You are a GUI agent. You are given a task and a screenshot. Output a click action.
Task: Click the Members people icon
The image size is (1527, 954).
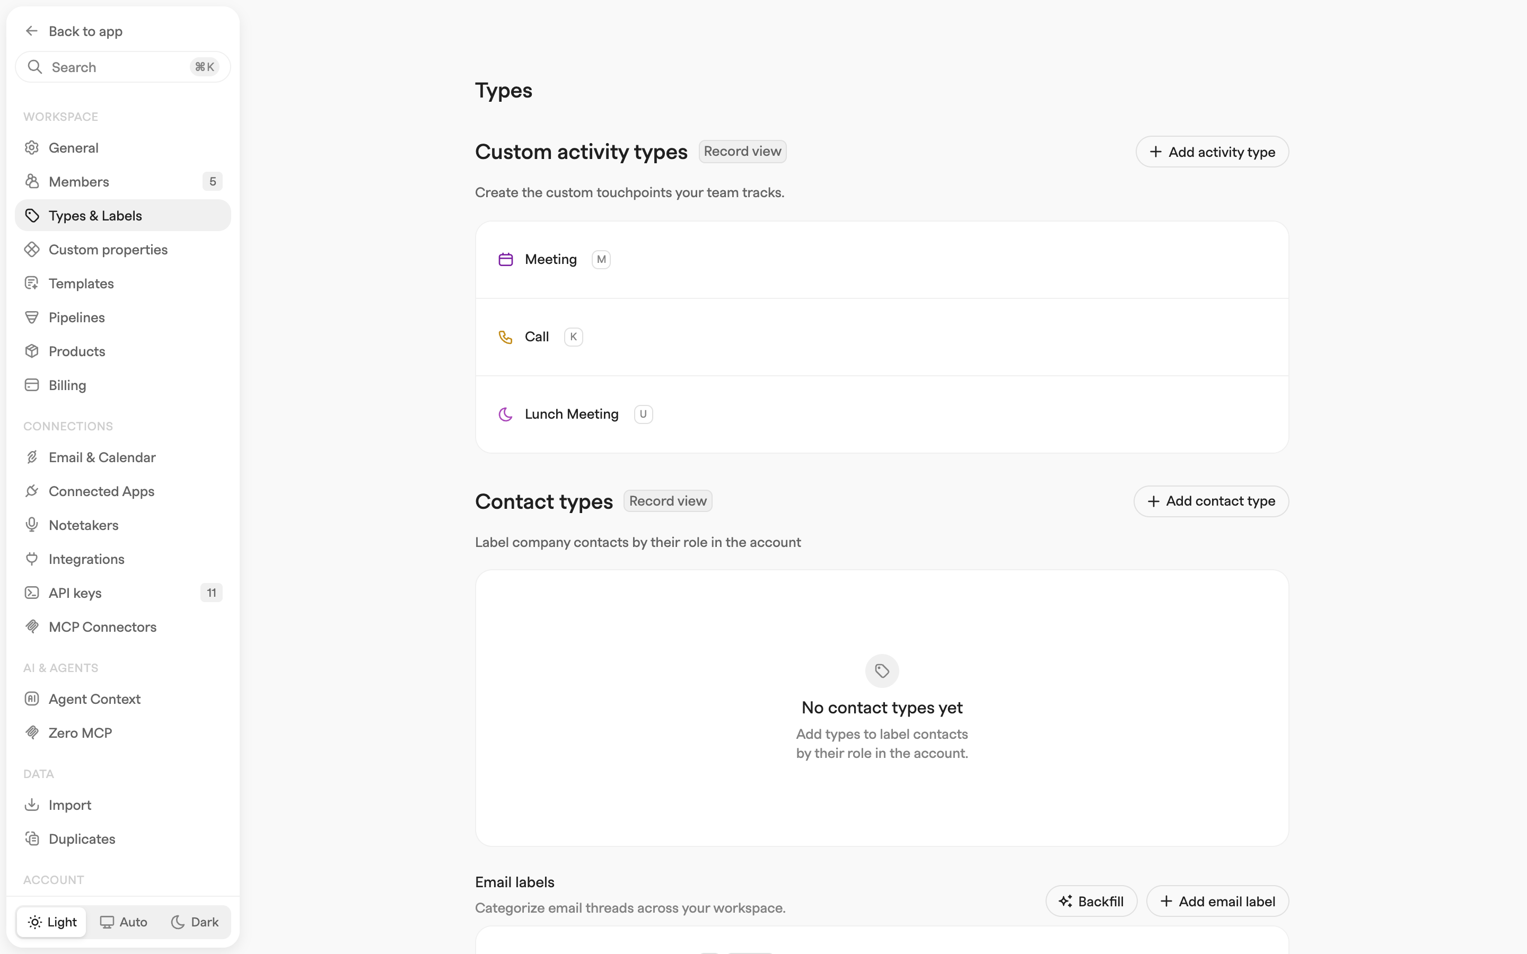[32, 182]
